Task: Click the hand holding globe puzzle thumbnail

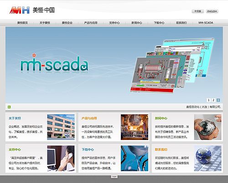Action: 207,127
